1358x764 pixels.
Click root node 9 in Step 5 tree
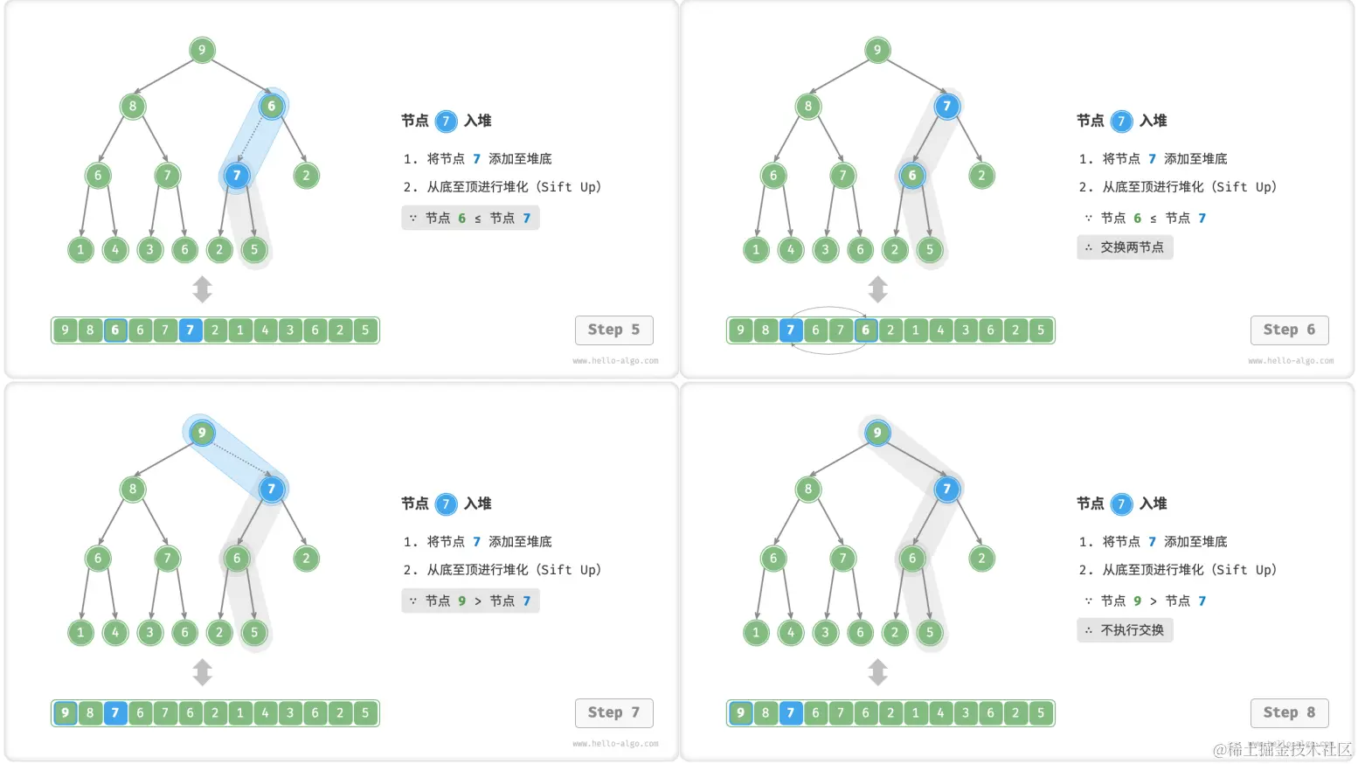202,50
